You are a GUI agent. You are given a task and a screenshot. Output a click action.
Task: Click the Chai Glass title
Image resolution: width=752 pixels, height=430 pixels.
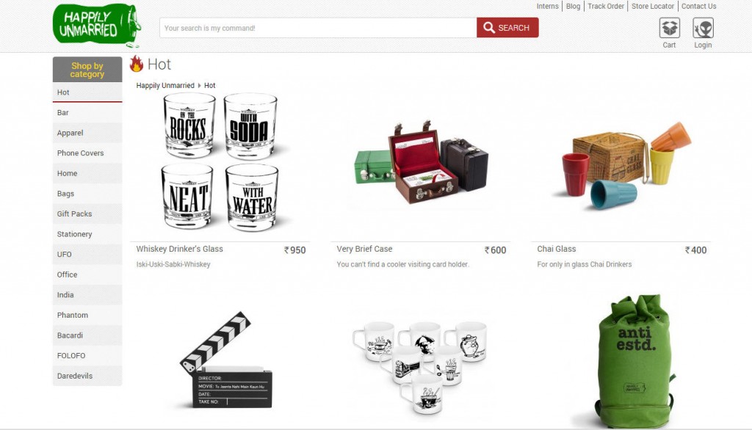point(557,249)
